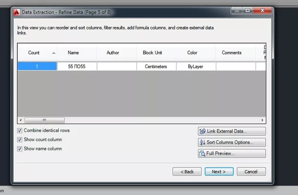Select the ByLayer color cell
Image resolution: width=298 pixels, height=195 pixels.
(195, 67)
